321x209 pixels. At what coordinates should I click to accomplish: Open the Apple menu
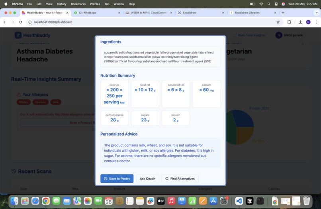click(x=6, y=4)
